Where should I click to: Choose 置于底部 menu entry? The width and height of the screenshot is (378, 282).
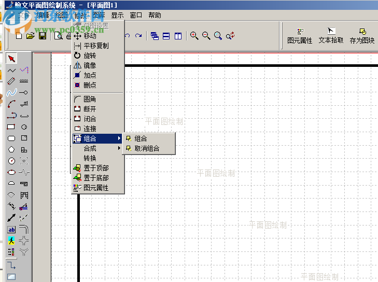click(x=98, y=178)
